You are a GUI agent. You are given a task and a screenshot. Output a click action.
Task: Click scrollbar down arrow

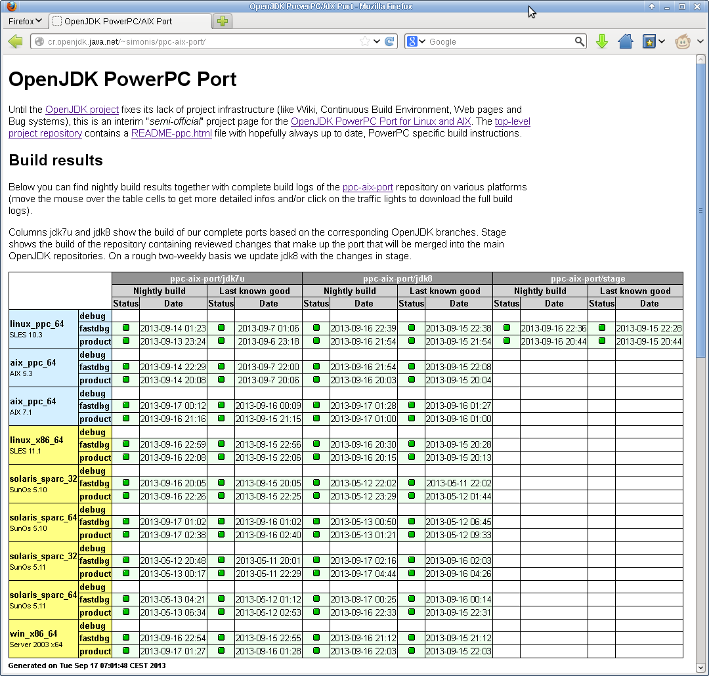(700, 667)
